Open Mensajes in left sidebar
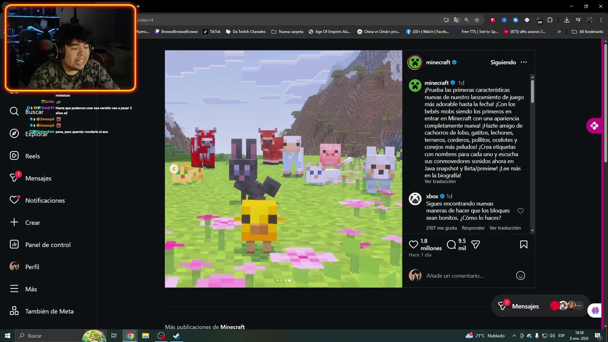This screenshot has height=342, width=608. coord(31,178)
